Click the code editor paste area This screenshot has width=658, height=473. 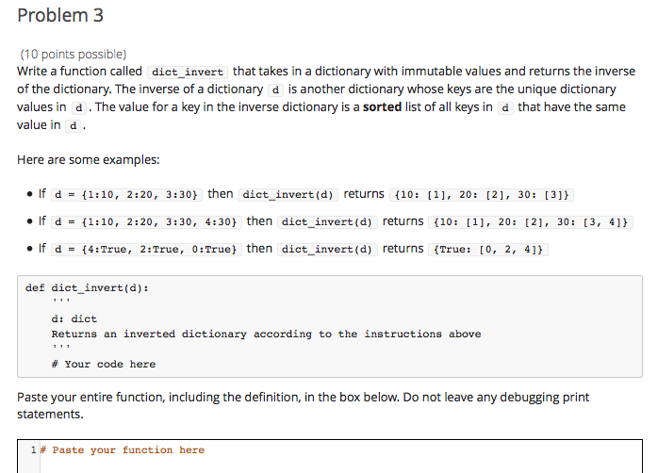pyautogui.click(x=330, y=456)
